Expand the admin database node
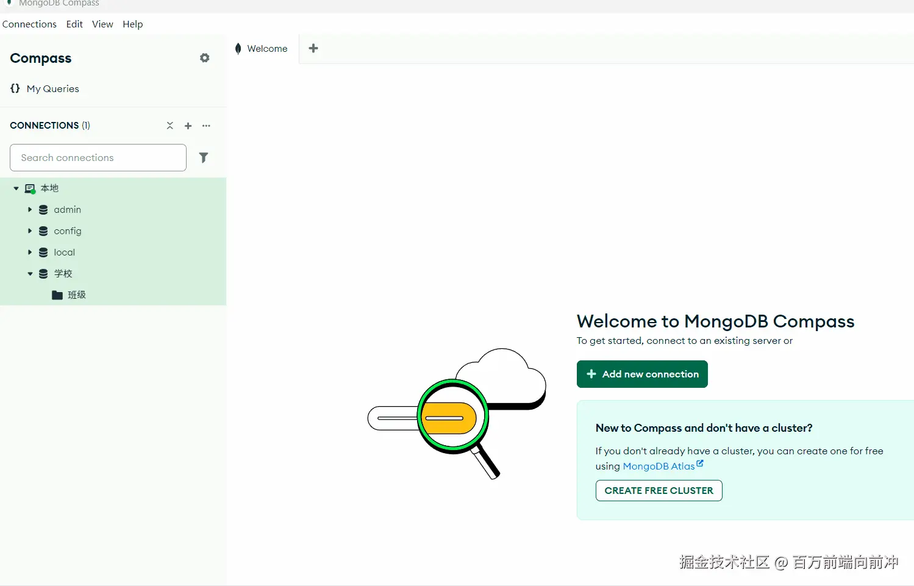The width and height of the screenshot is (914, 586). click(30, 210)
